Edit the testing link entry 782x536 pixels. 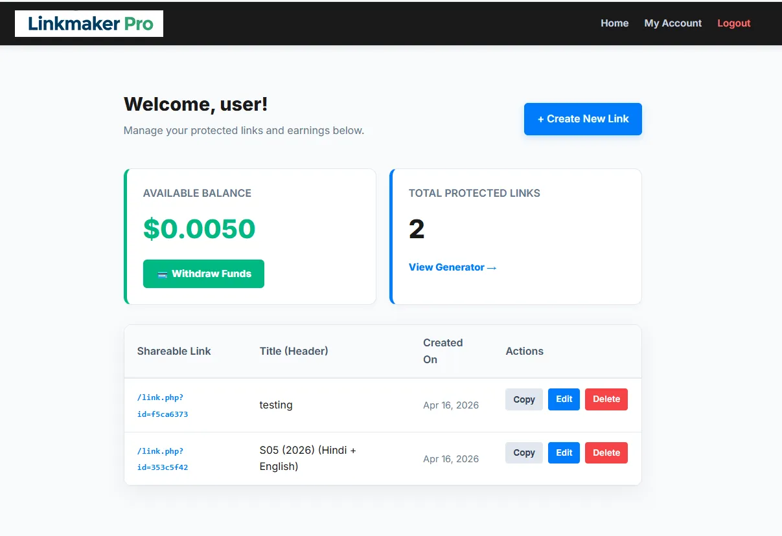(x=564, y=399)
